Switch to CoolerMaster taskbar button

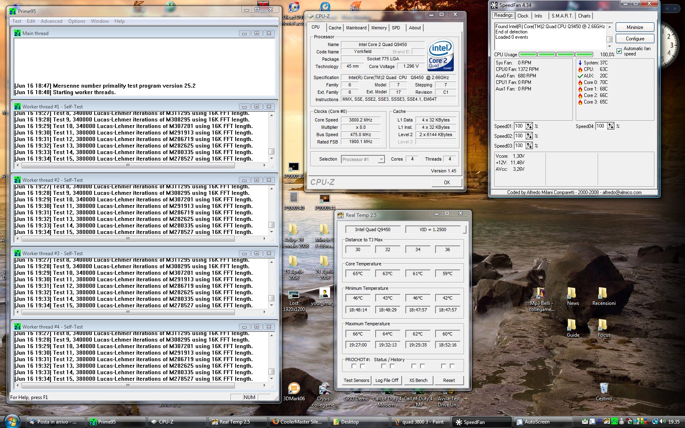tap(298, 422)
